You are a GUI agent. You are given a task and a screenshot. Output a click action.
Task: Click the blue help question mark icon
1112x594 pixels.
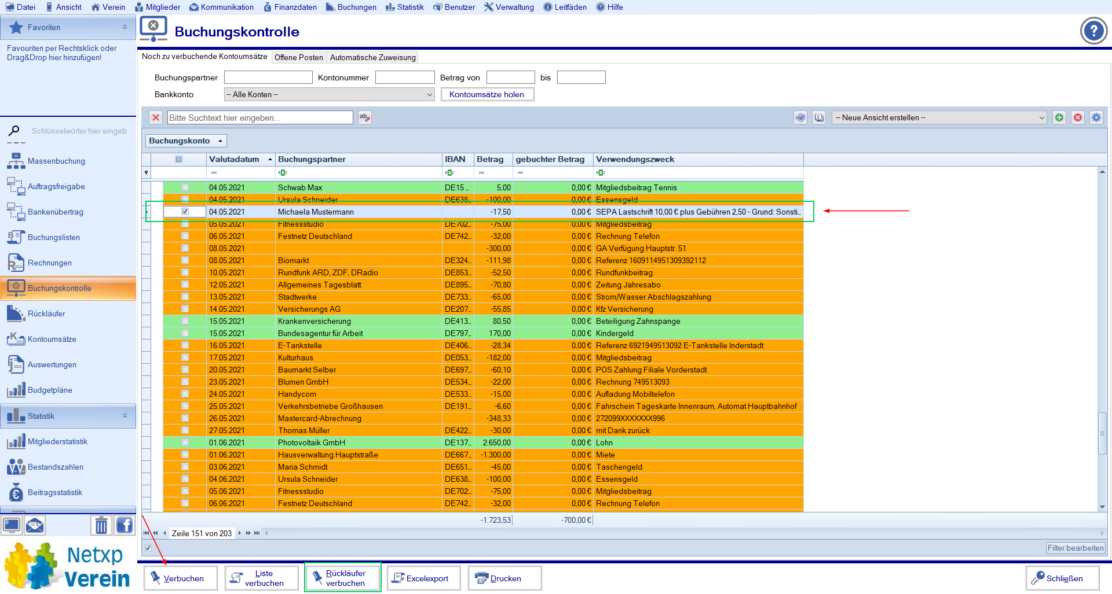click(1093, 31)
